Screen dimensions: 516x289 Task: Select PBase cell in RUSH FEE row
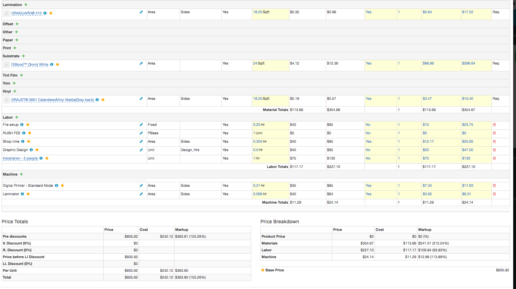(153, 133)
